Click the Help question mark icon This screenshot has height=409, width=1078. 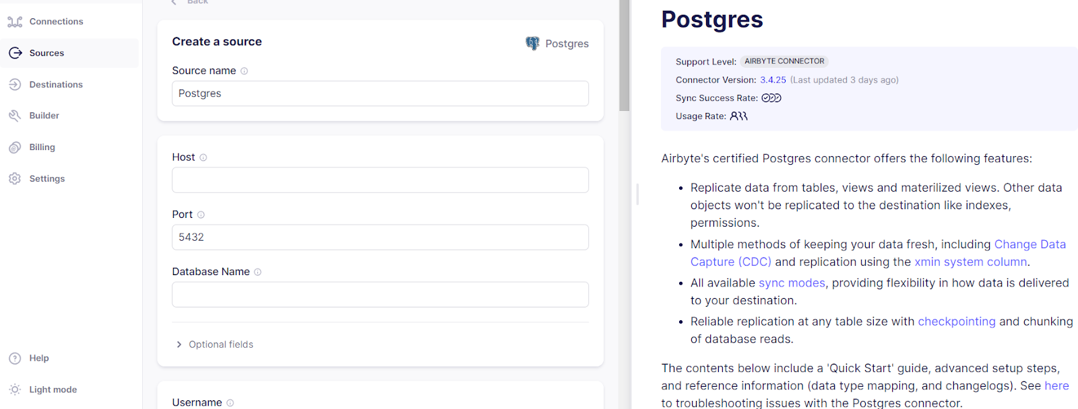[15, 359]
